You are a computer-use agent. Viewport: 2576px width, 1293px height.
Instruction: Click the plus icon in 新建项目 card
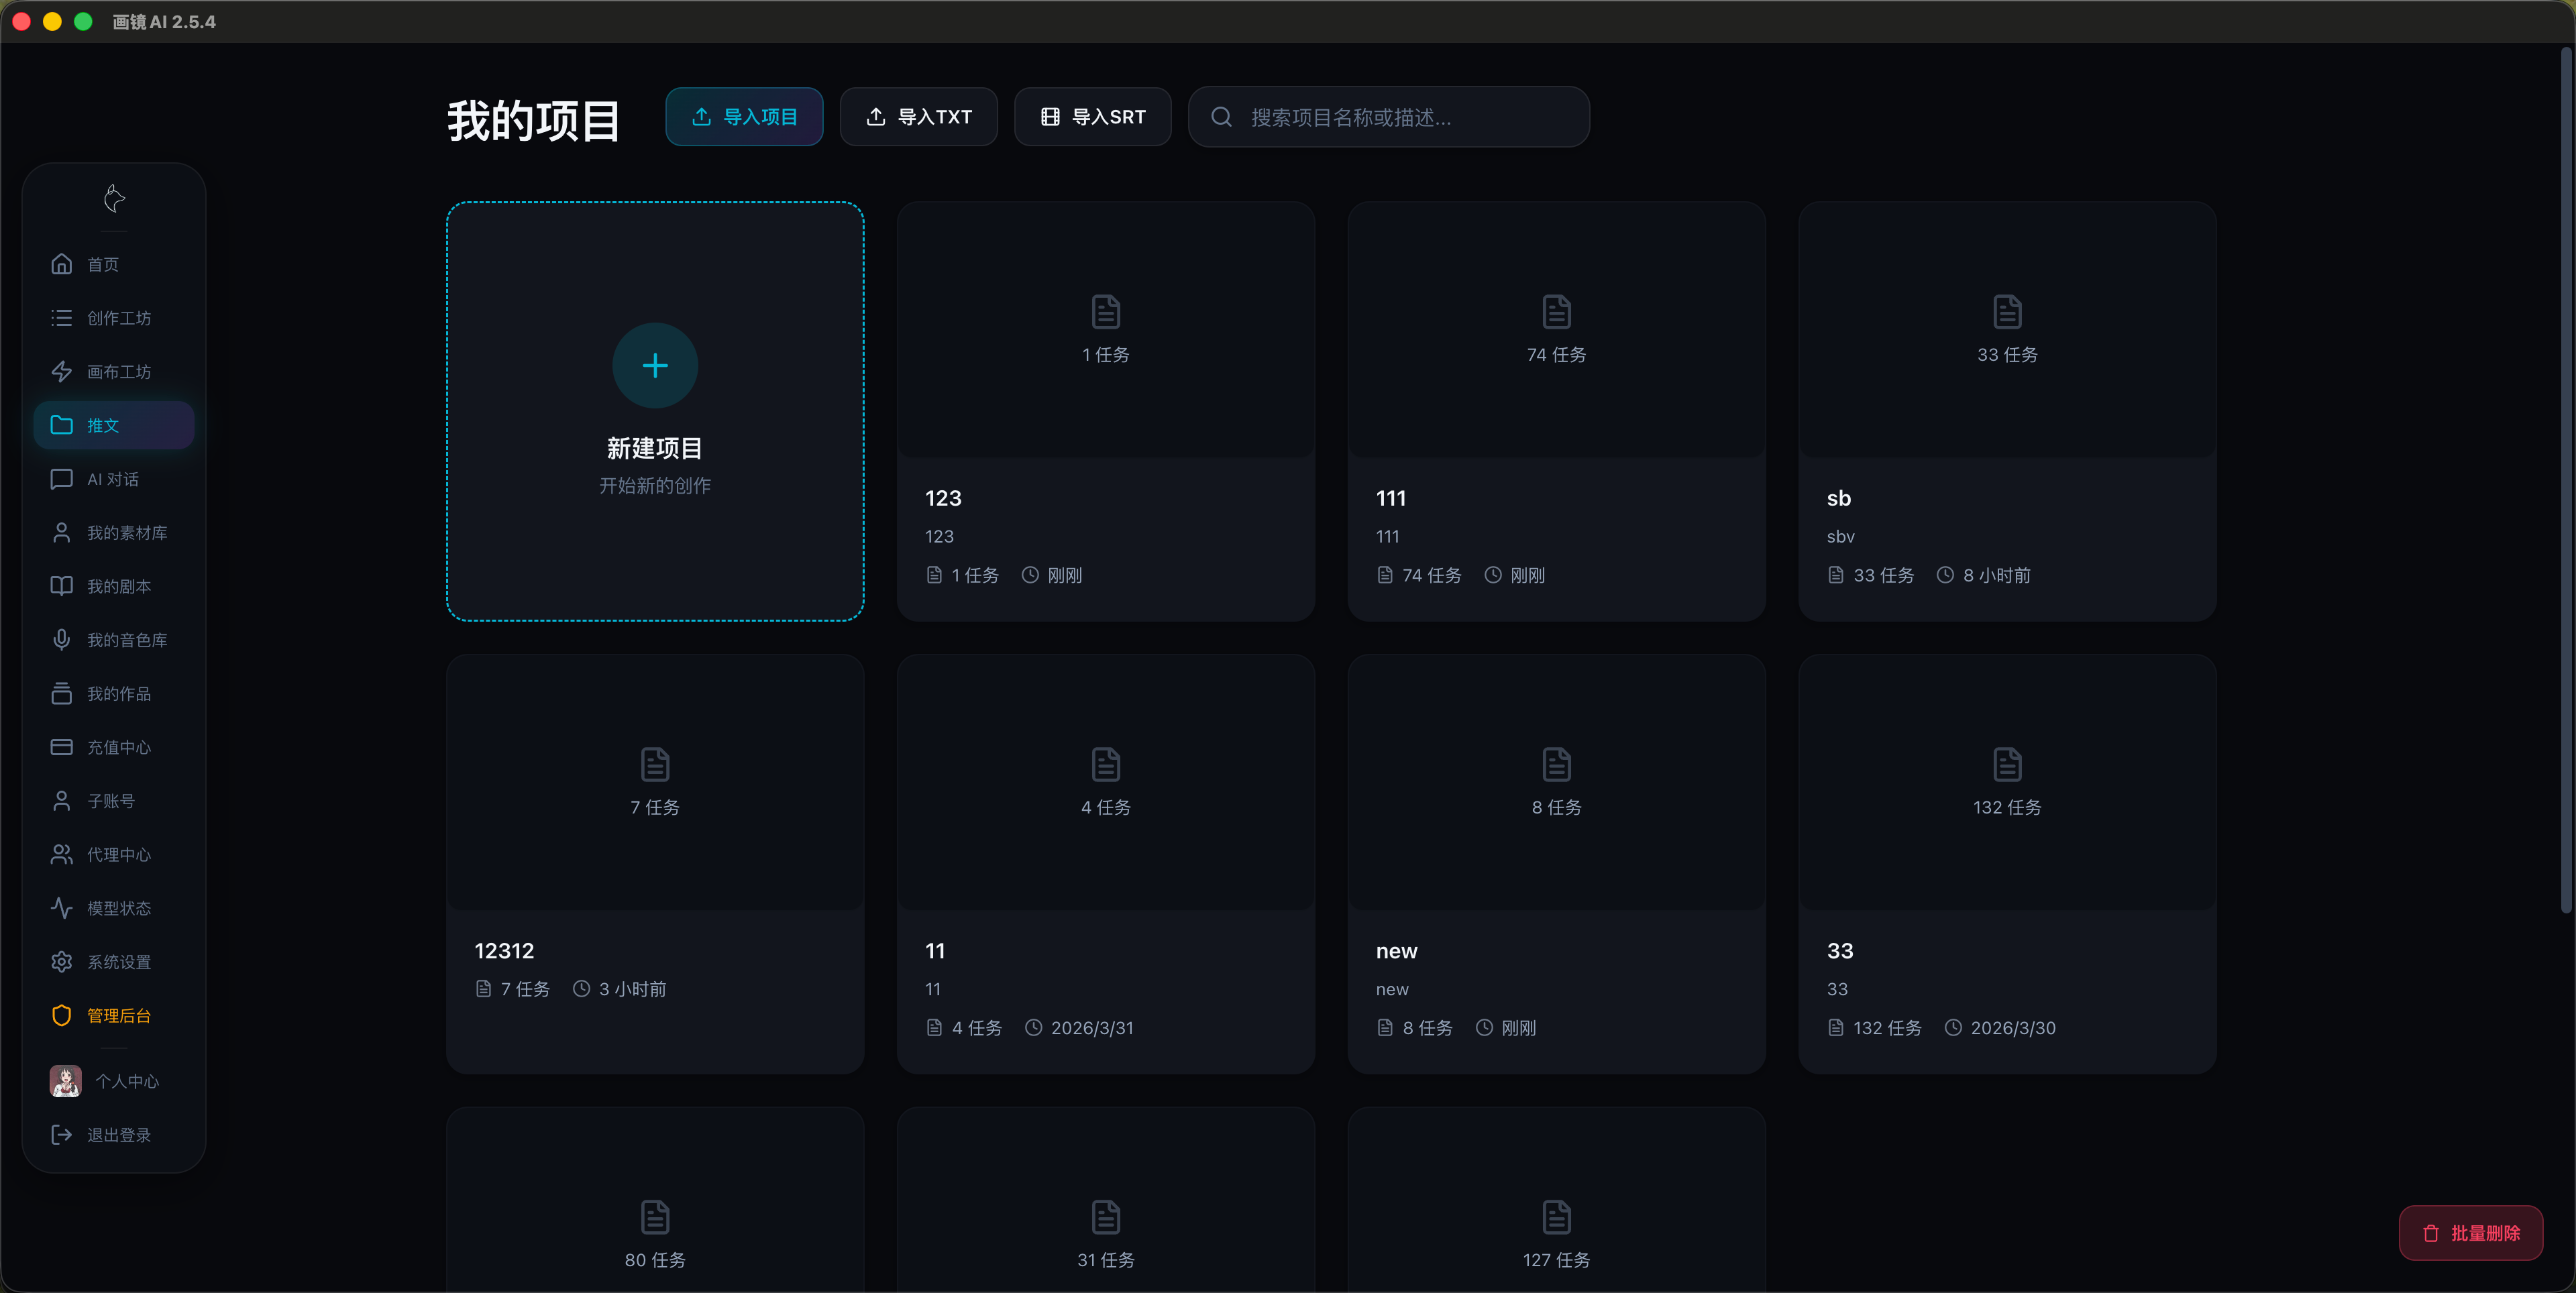click(655, 365)
